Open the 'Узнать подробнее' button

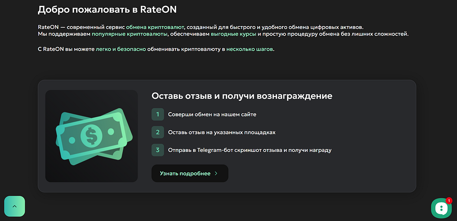click(190, 174)
